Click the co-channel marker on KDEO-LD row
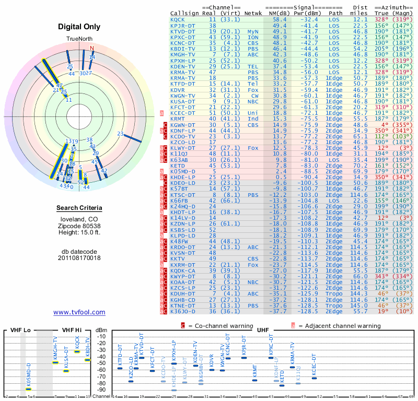 pyautogui.click(x=165, y=183)
